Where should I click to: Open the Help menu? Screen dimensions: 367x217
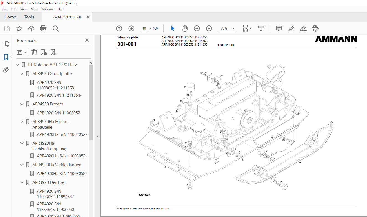click(61, 9)
